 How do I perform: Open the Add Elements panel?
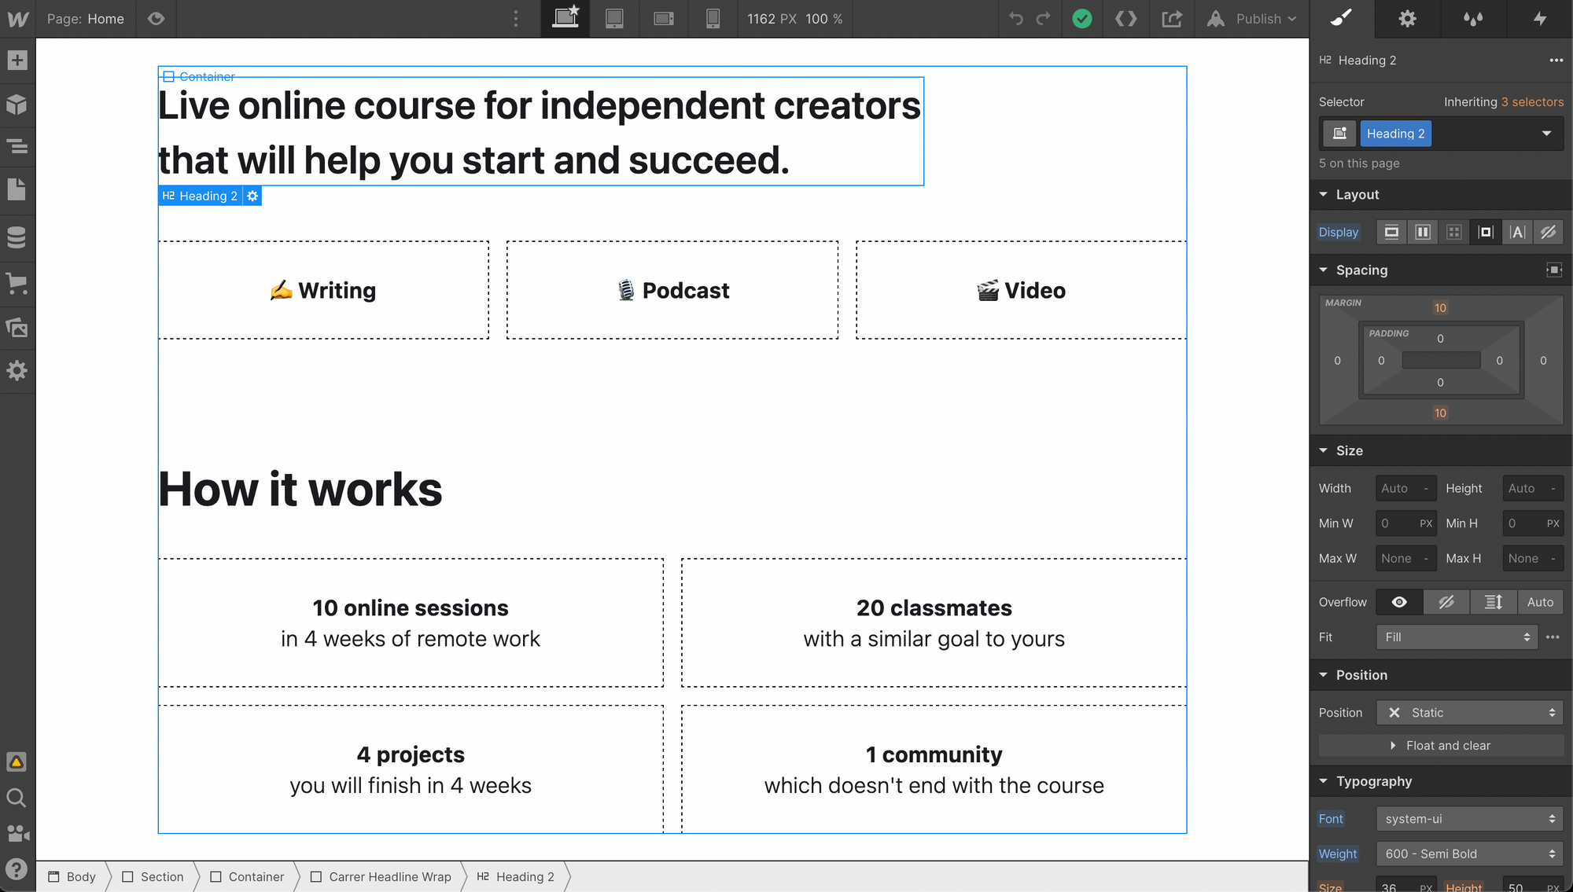(17, 60)
